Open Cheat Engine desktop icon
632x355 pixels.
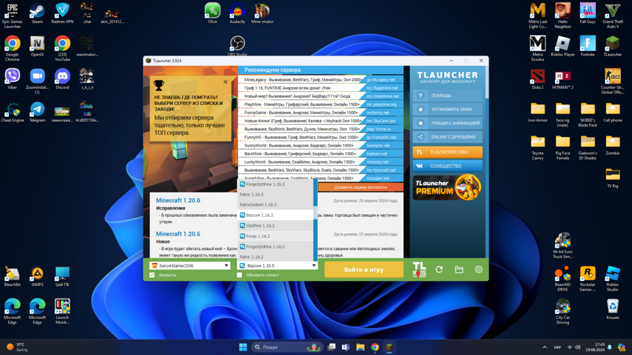12,112
